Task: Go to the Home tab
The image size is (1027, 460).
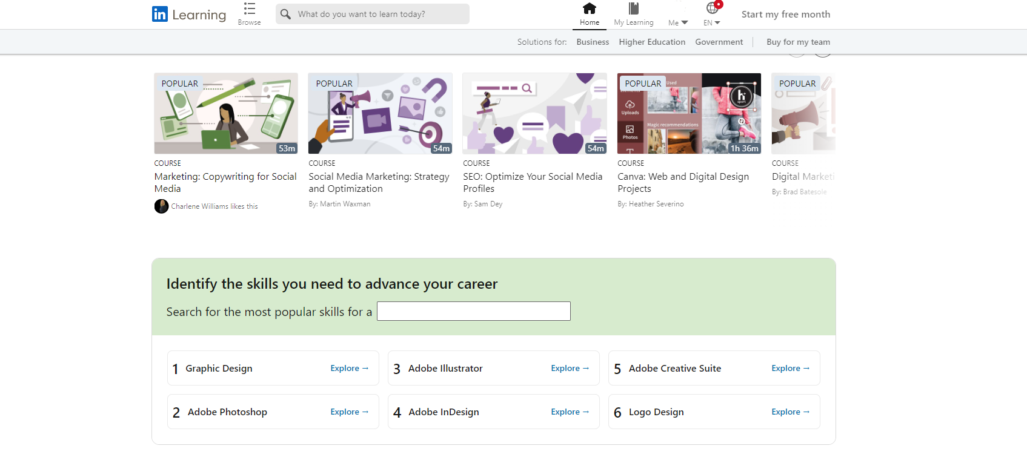Action: pos(589,15)
